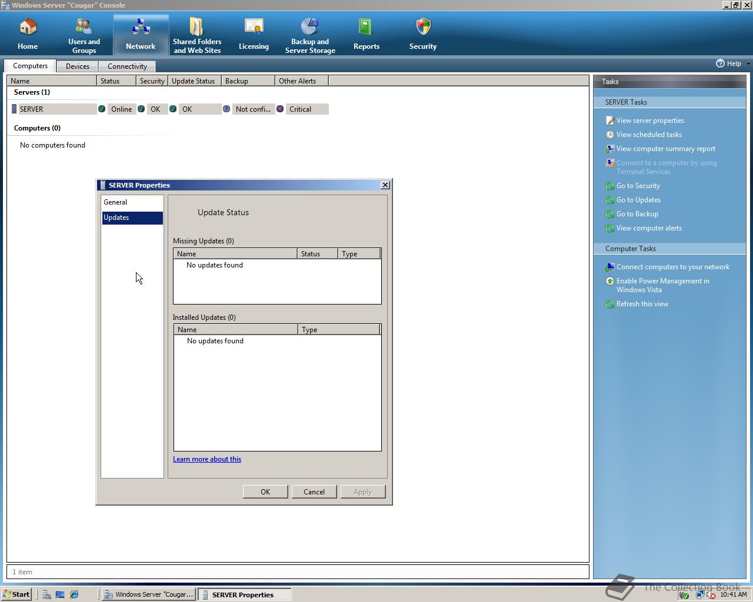Click Installed Updates Type column header
This screenshot has height=602, width=753.
pyautogui.click(x=339, y=330)
